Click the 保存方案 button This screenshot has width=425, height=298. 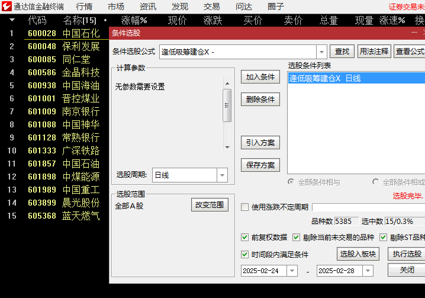(x=260, y=165)
